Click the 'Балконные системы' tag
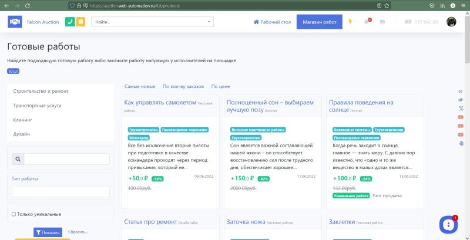Image resolution: width=470 pixels, height=240 pixels. click(352, 130)
